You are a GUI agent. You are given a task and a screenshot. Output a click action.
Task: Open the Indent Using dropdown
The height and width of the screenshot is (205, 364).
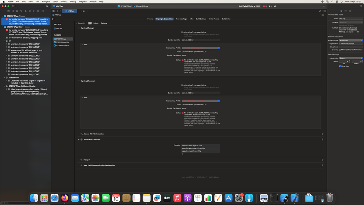[x=351, y=58]
